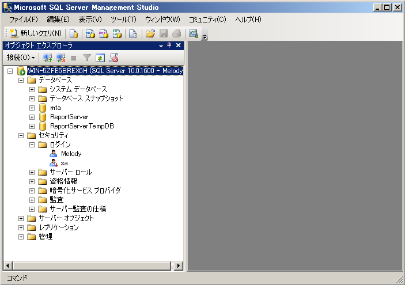Click the Open File folder icon
This screenshot has width=405, height=285.
point(150,33)
